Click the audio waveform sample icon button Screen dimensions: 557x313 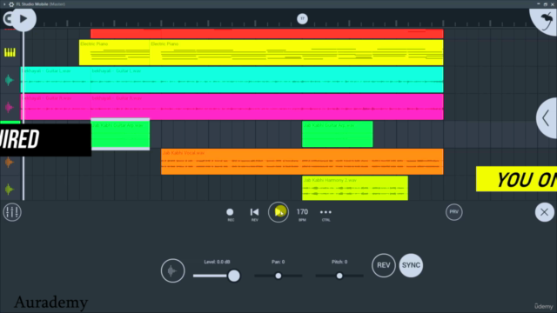click(x=172, y=270)
